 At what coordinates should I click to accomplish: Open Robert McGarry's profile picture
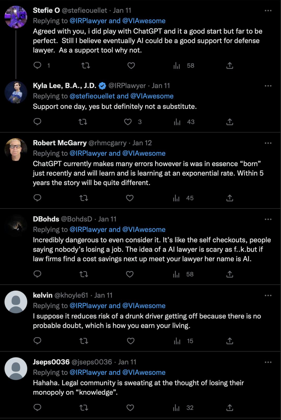point(16,149)
